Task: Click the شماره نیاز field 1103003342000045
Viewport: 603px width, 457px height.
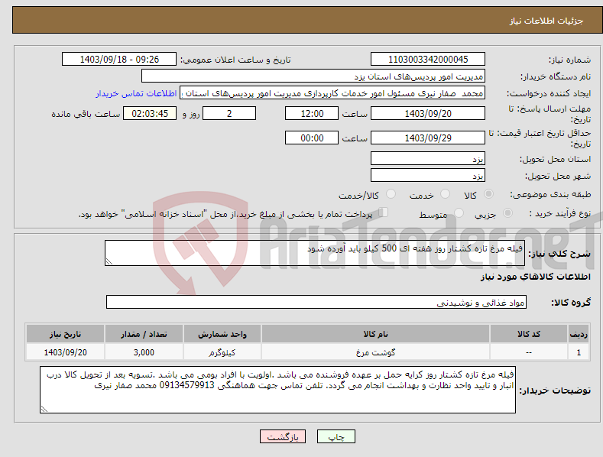Action: click(428, 60)
